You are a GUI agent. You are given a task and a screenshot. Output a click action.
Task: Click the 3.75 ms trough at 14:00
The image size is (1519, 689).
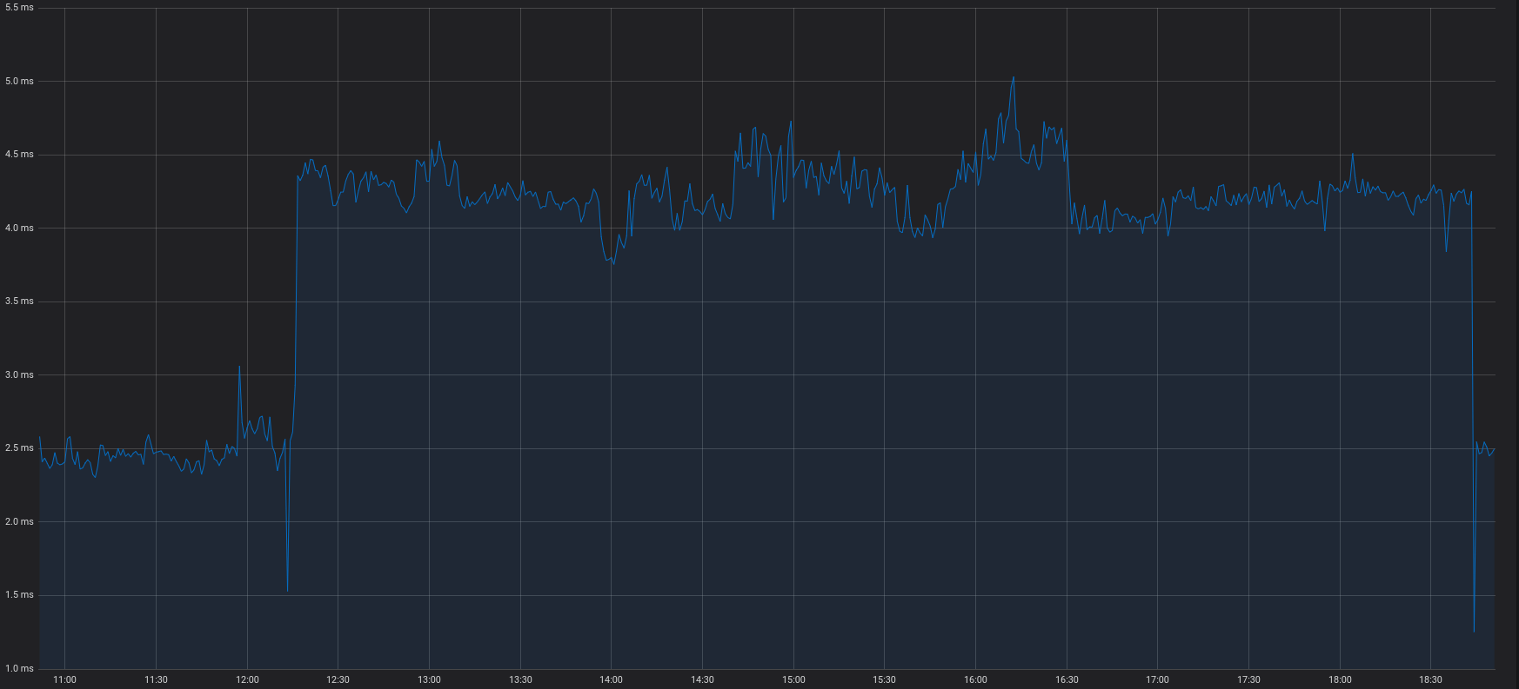[613, 263]
